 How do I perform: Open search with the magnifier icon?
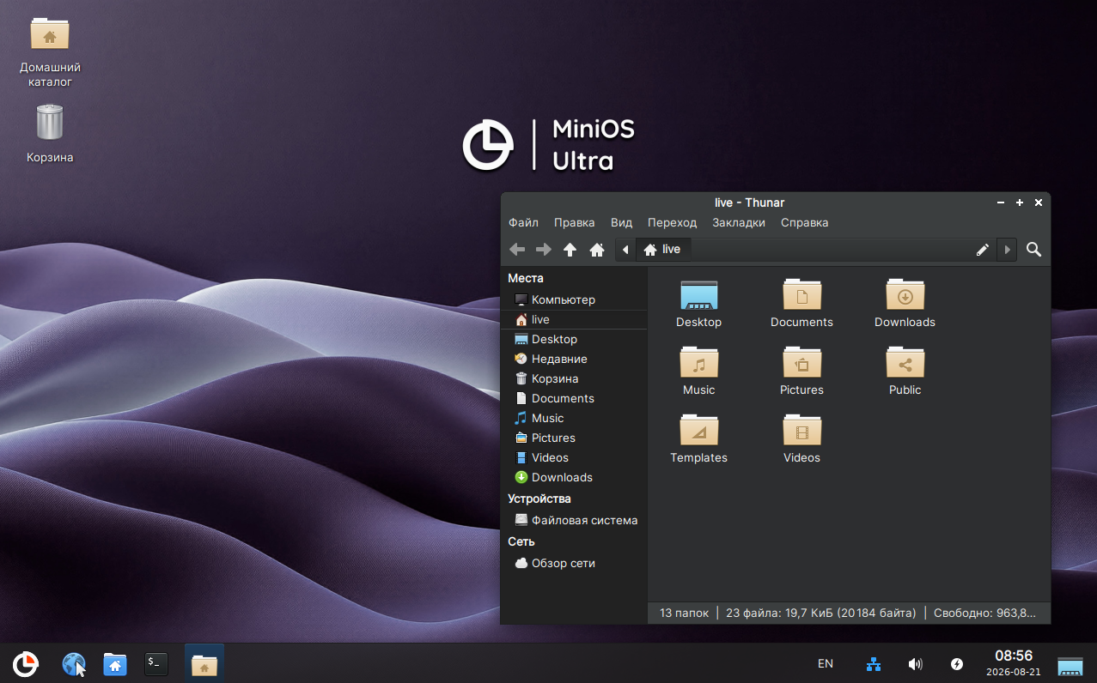coord(1034,250)
